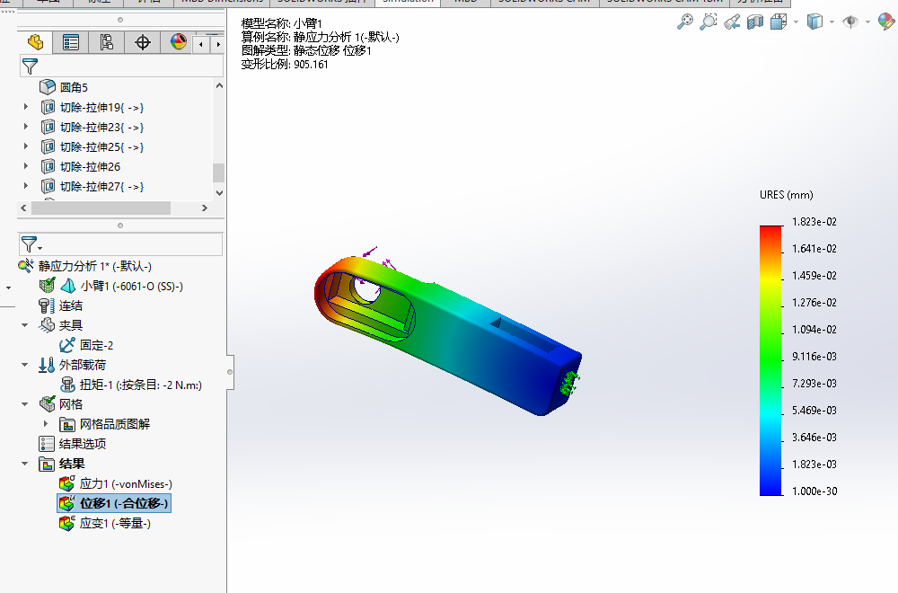Expand the 切除-拉伸27 feature node
898x593 pixels.
click(x=26, y=186)
